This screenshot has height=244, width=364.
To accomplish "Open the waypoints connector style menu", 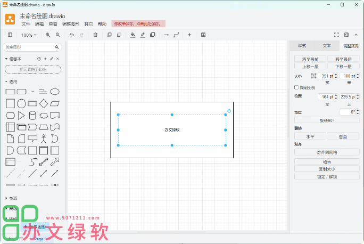I will (176, 35).
